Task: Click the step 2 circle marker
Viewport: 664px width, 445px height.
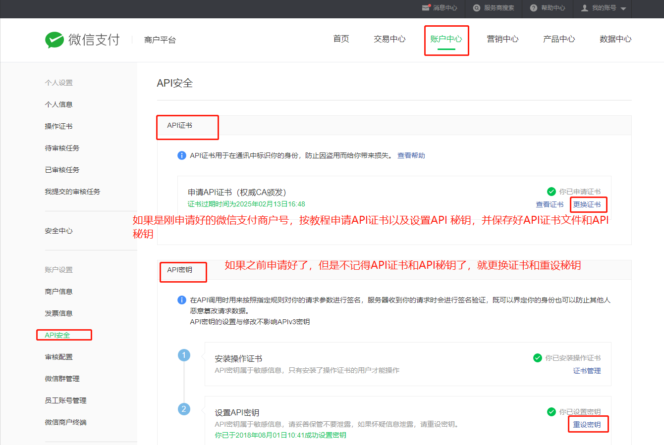Action: pos(184,409)
